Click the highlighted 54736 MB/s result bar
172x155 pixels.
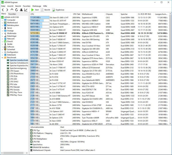pos(40,33)
